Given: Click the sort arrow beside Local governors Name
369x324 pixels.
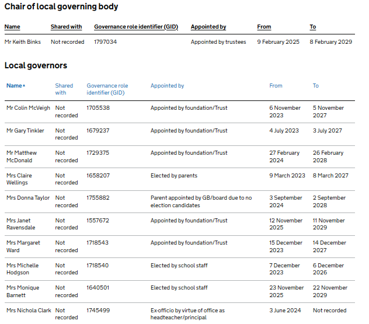Looking at the screenshot, I should coord(24,86).
